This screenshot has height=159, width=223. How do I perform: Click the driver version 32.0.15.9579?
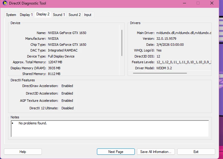166,39
